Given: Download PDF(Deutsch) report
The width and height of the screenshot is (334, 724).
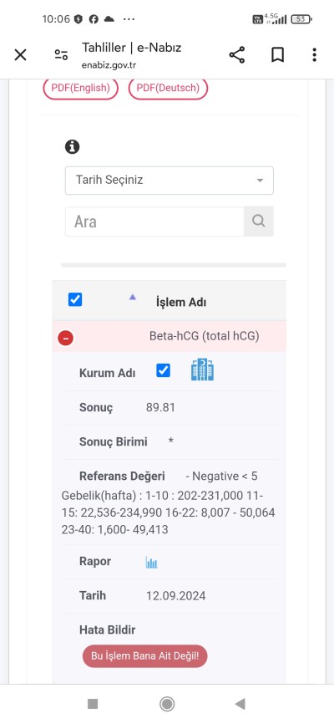Looking at the screenshot, I should click(x=168, y=88).
